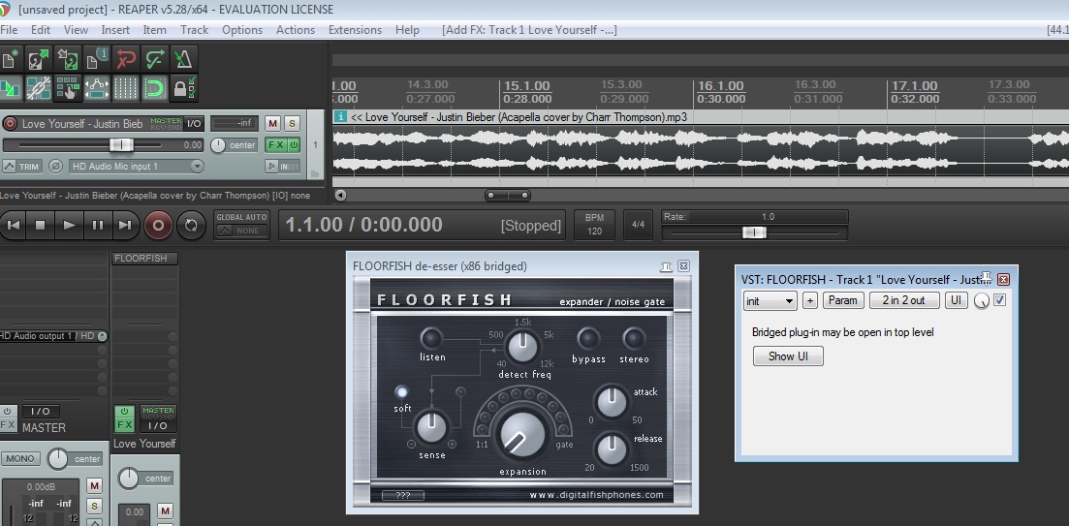Viewport: 1069px width, 526px height.
Task: Mute the master channel in mixer
Action: pyautogui.click(x=95, y=486)
